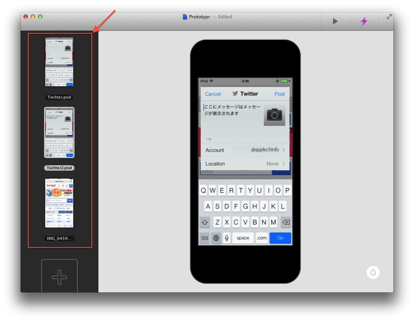Click the Twitter bird icon in sheet header

click(235, 93)
